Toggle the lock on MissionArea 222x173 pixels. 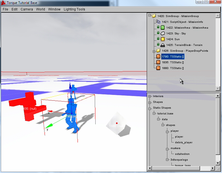[x=158, y=28]
